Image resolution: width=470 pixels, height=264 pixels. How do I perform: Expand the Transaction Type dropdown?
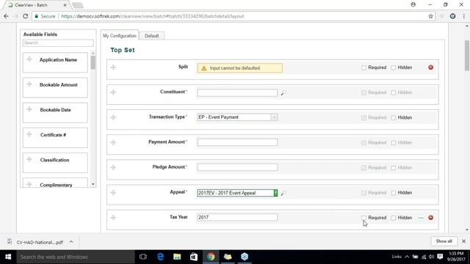click(x=274, y=117)
